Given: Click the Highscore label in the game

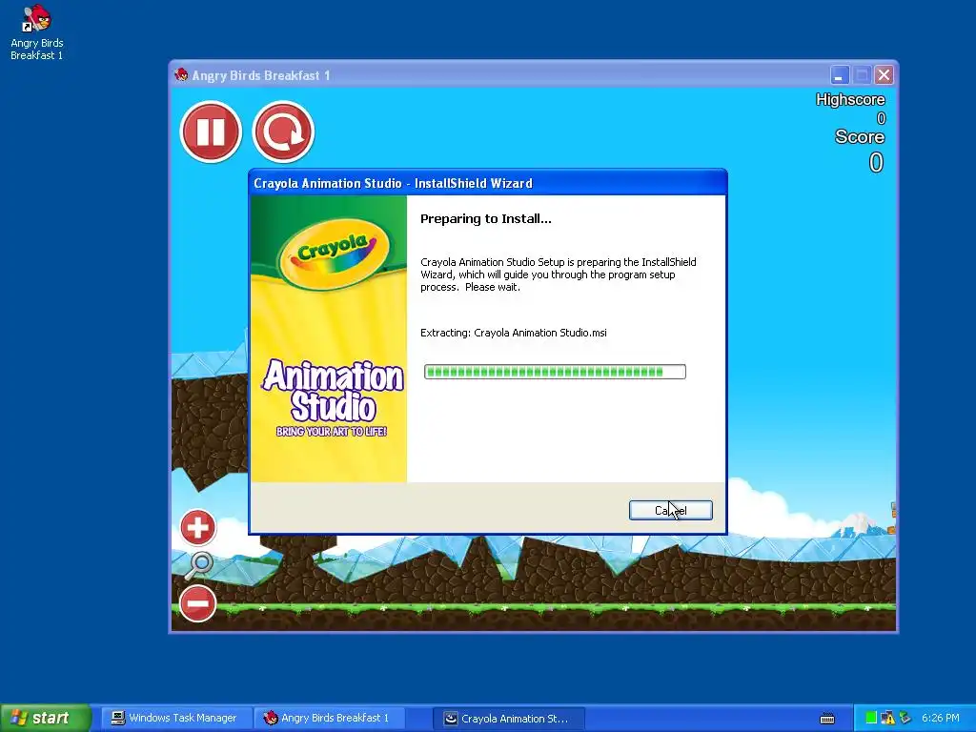Looking at the screenshot, I should [850, 99].
